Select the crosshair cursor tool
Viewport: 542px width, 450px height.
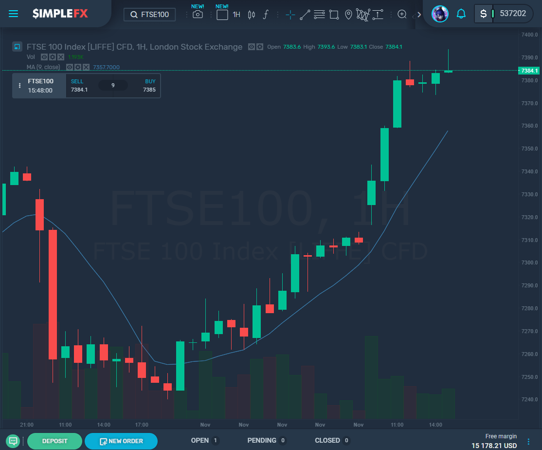coord(290,15)
